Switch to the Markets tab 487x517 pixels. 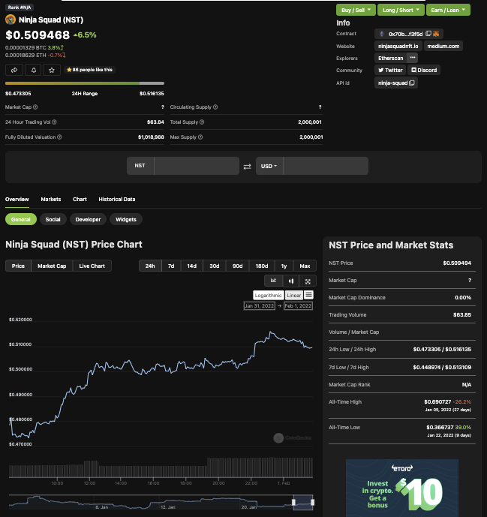point(51,199)
